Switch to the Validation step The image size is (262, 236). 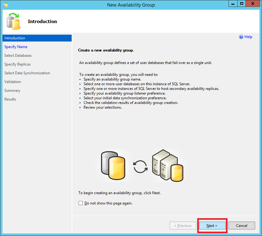coord(13,82)
